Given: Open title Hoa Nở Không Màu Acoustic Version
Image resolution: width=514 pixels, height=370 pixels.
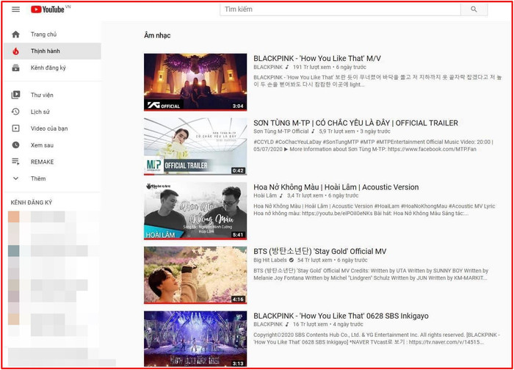Looking at the screenshot, I should coord(336,187).
